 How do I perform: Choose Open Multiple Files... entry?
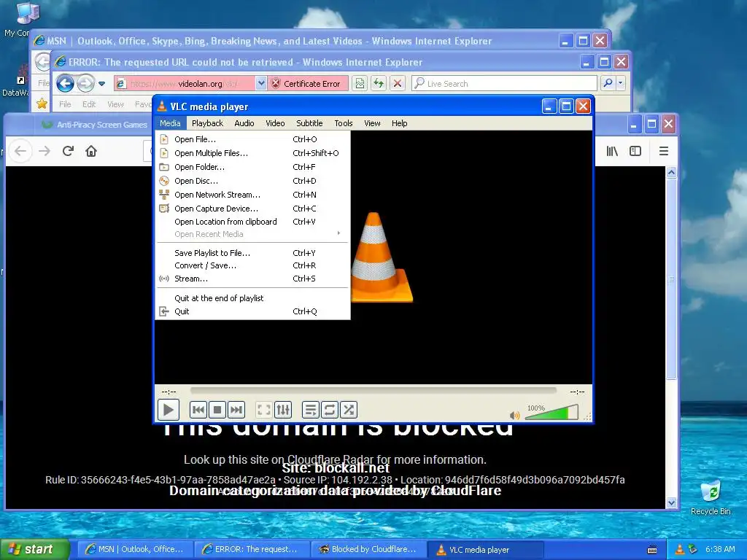click(x=252, y=153)
